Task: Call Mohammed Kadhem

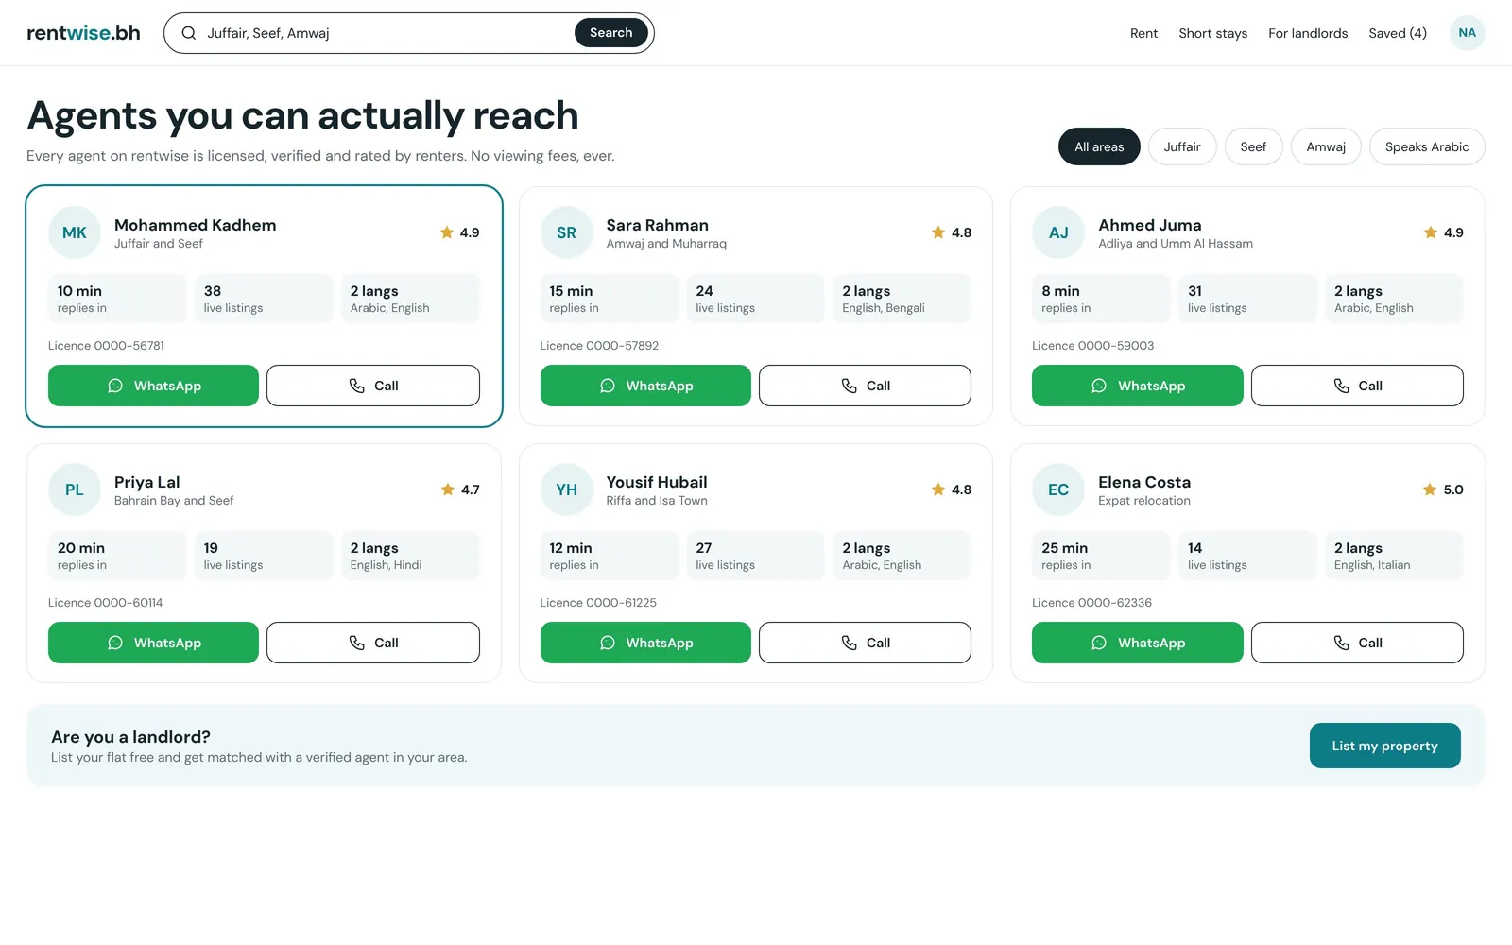Action: coord(373,386)
